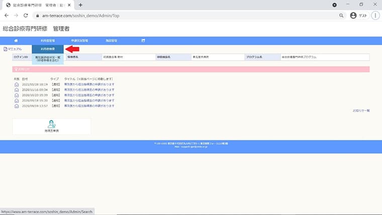The image size is (382, 215).
Task: Click the ログインID label
Action: pyautogui.click(x=21, y=57)
